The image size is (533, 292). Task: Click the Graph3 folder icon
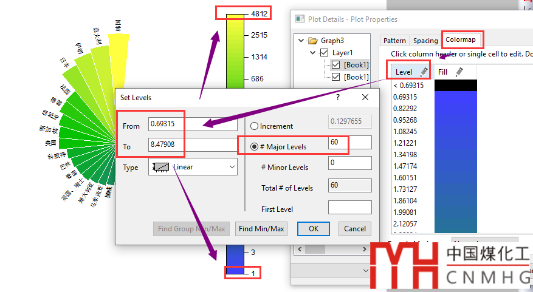313,41
